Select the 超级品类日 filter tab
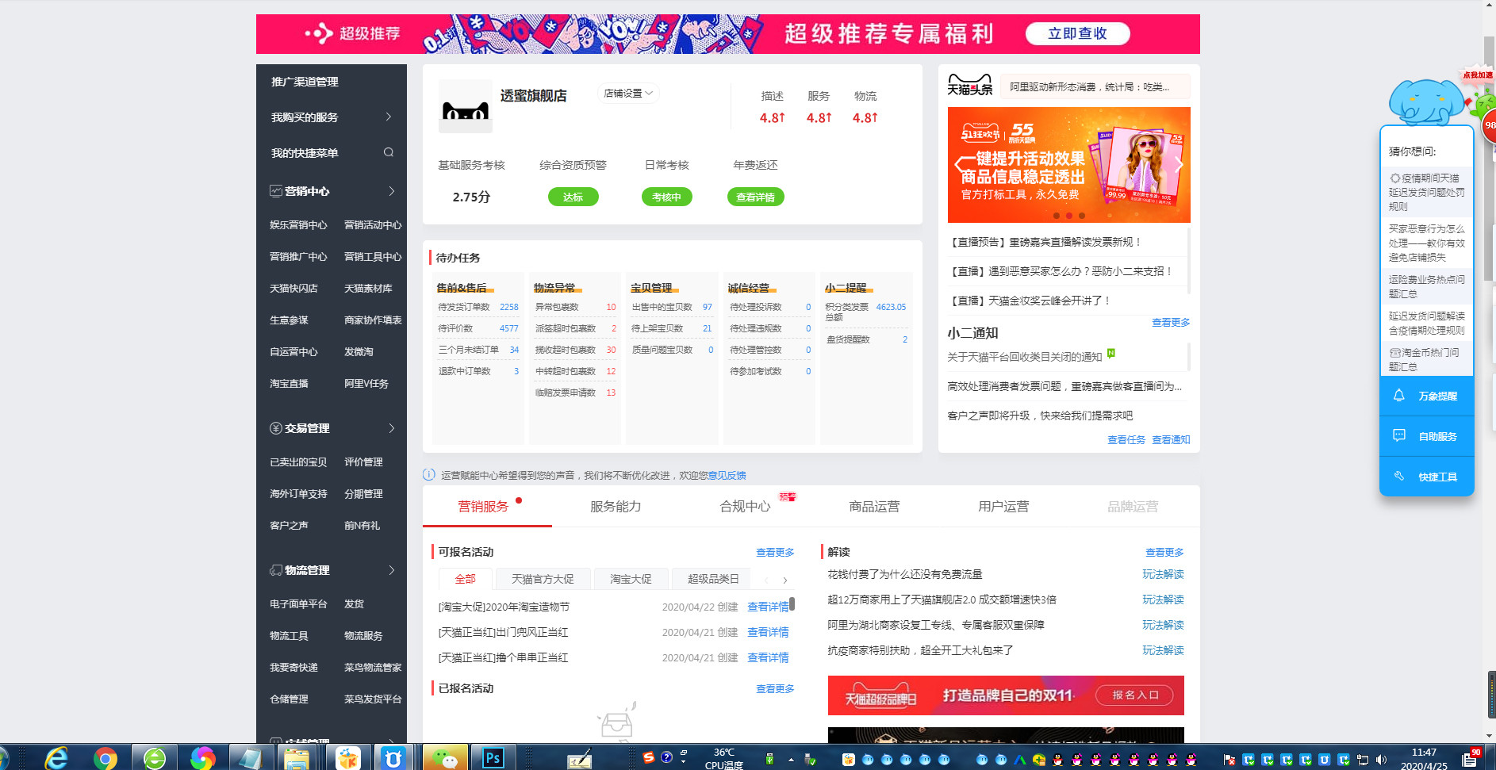The height and width of the screenshot is (770, 1496). click(x=713, y=579)
